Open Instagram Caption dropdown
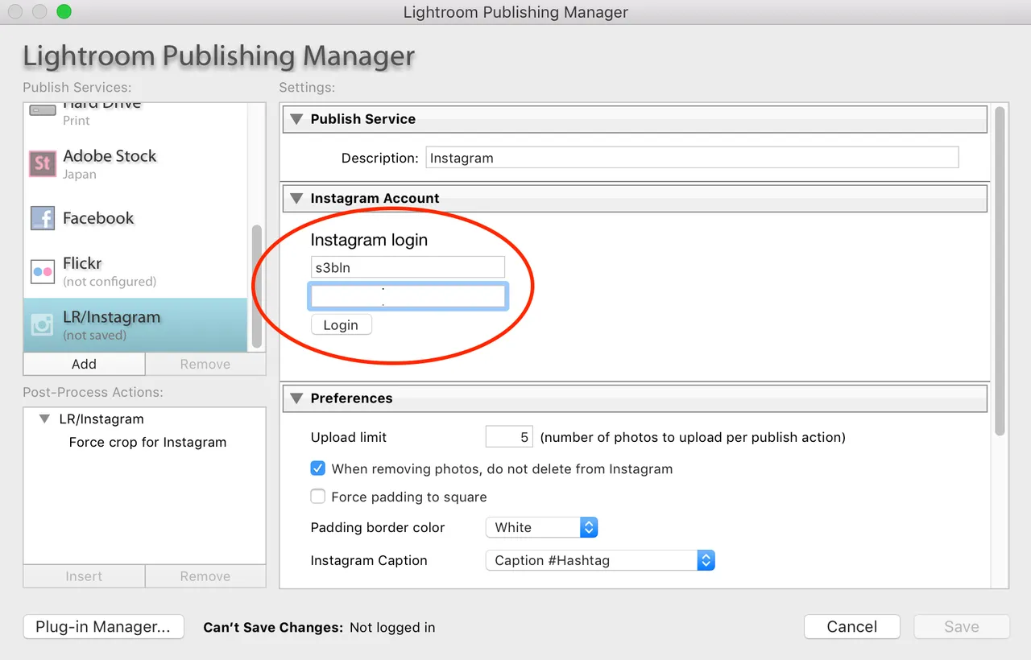Viewport: 1031px width, 660px height. [x=600, y=560]
